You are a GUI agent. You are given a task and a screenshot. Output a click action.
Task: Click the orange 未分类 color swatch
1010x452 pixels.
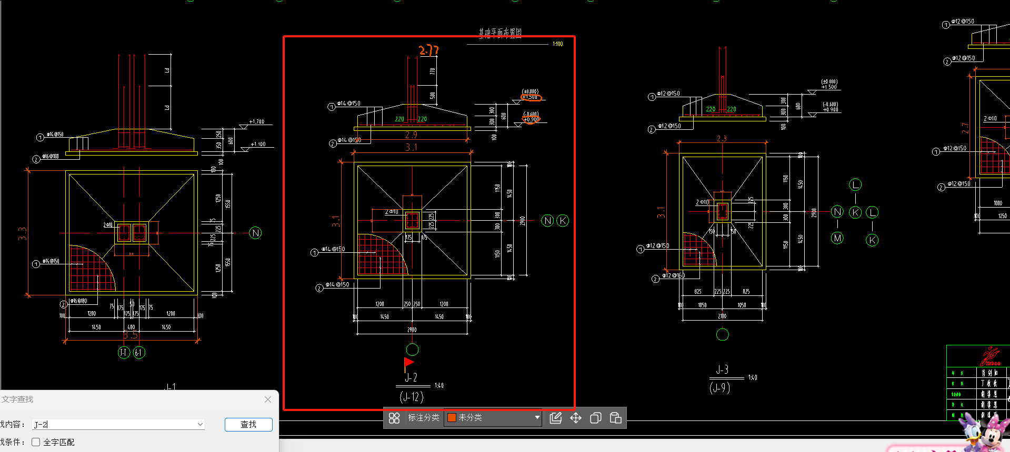(x=452, y=417)
